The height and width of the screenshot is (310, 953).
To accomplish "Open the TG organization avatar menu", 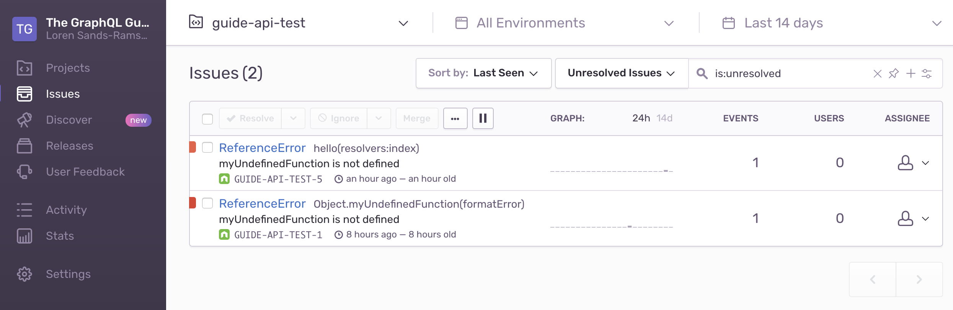I will click(24, 29).
